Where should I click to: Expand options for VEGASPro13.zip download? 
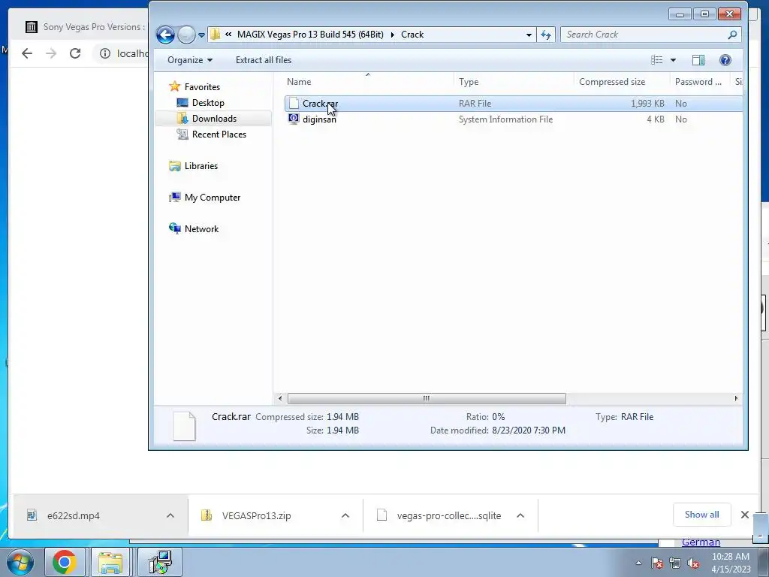[345, 515]
